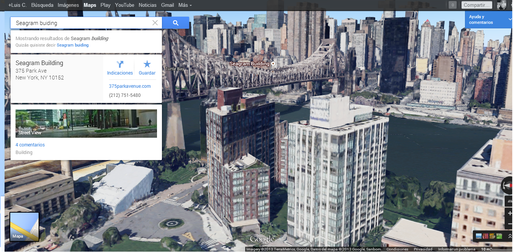Open Noticias in the top bar
The height and width of the screenshot is (252, 513).
[x=148, y=5]
